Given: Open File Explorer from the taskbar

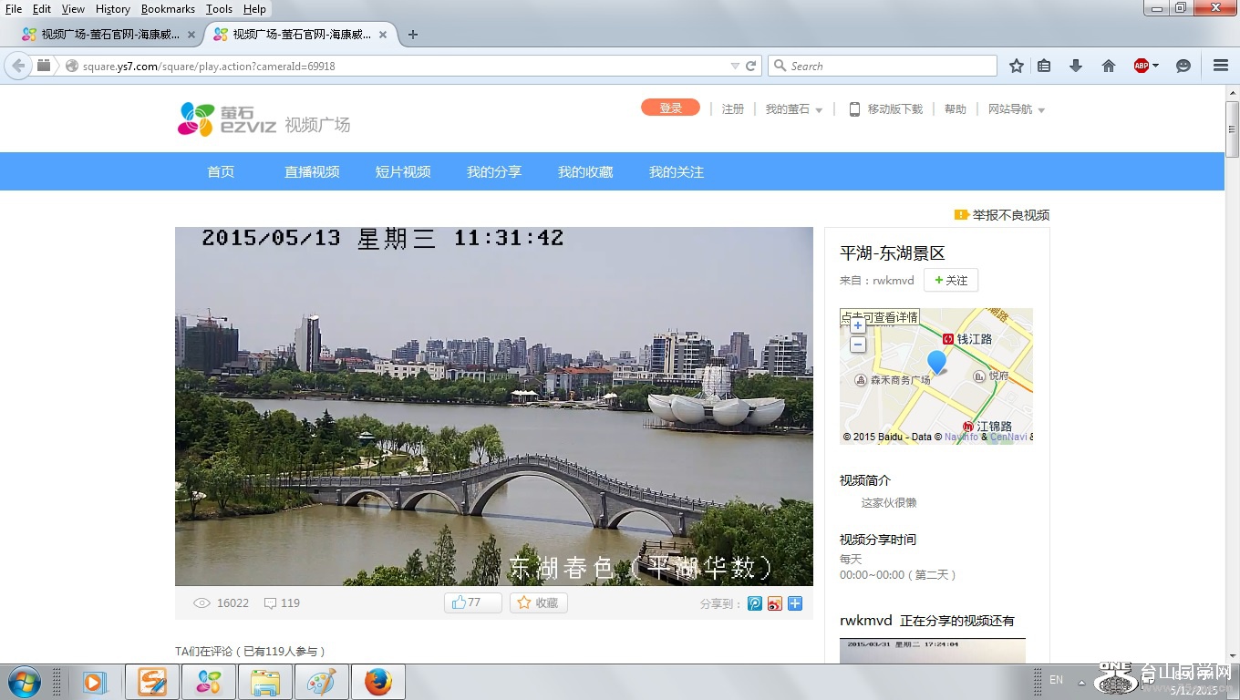Looking at the screenshot, I should 265,682.
